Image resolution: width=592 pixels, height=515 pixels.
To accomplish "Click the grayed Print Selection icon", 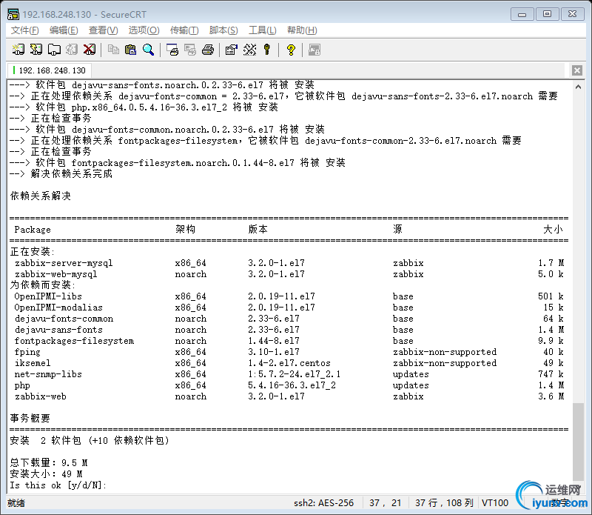I will tap(190, 50).
